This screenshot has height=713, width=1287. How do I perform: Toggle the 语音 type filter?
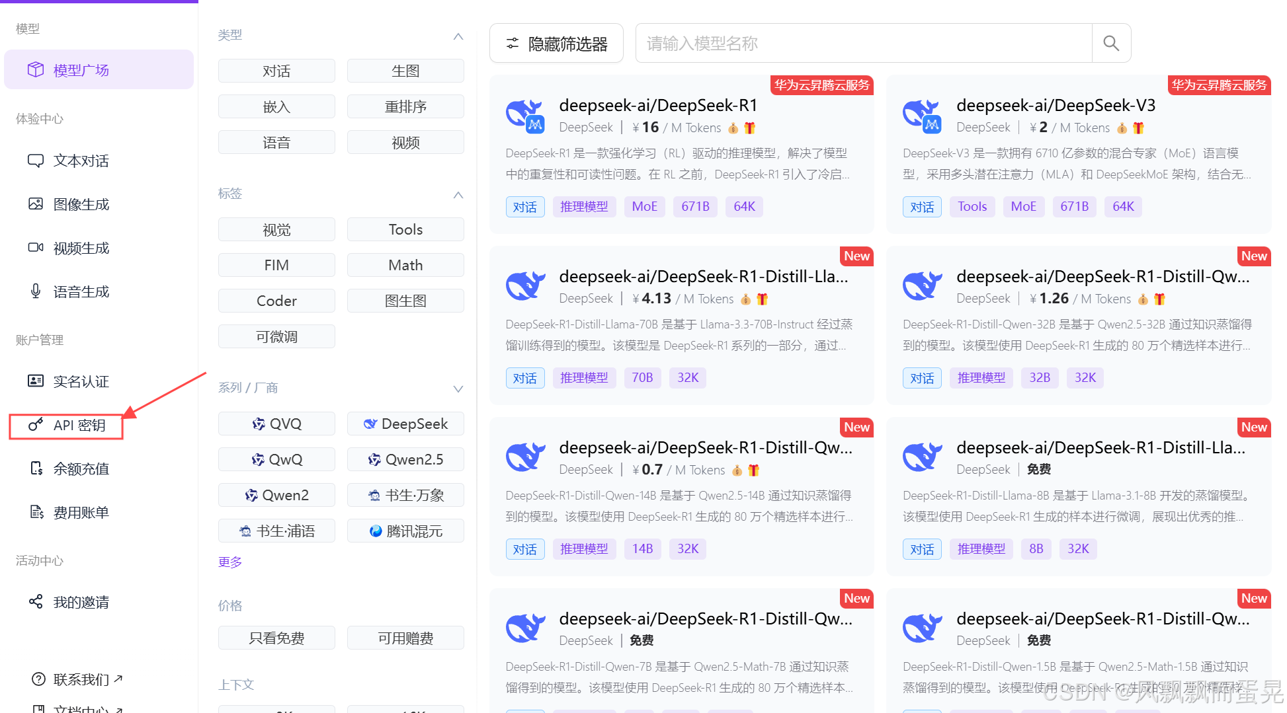pyautogui.click(x=276, y=142)
